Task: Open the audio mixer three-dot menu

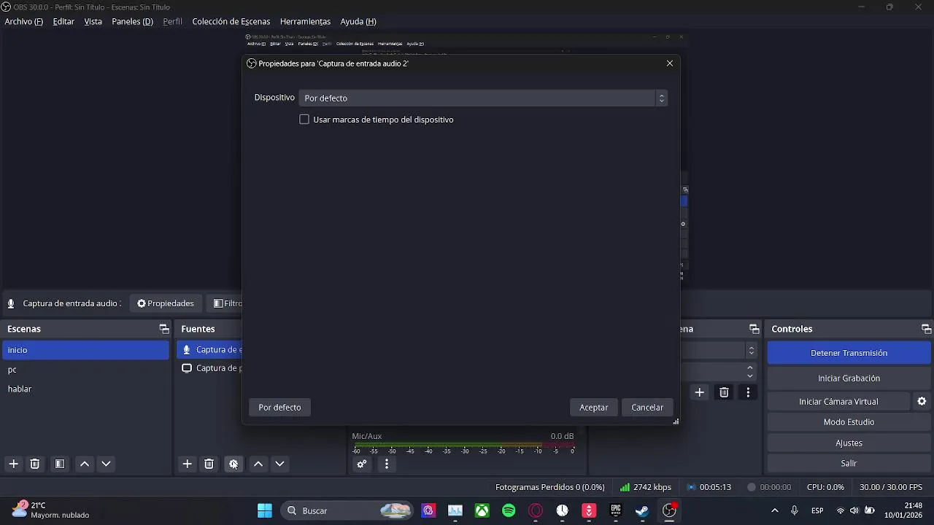Action: 387,464
